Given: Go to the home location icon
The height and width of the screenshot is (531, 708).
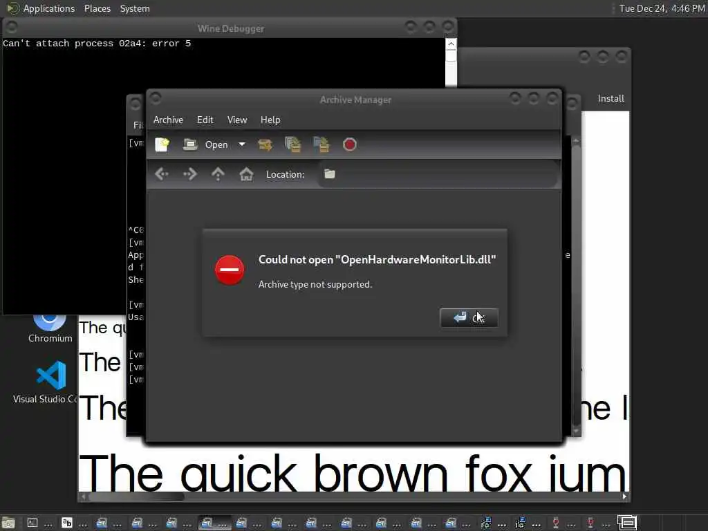Looking at the screenshot, I should pyautogui.click(x=246, y=174).
